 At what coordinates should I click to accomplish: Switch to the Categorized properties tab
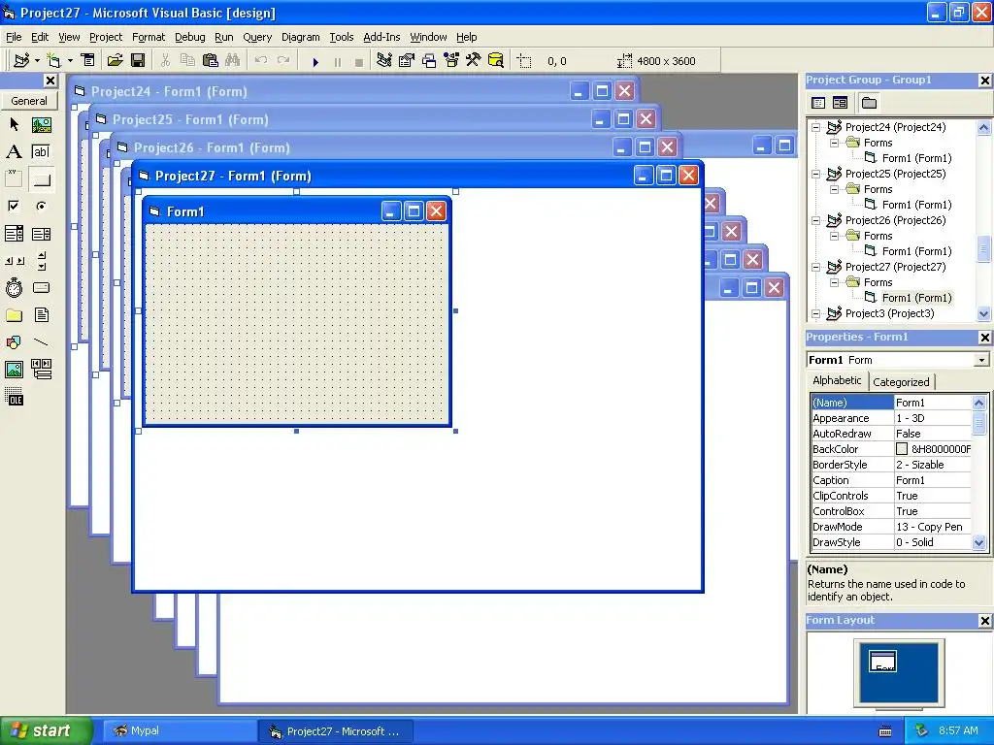pos(901,382)
